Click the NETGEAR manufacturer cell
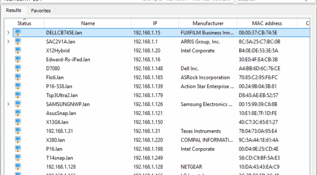This screenshot has width=317, height=175. (191, 167)
